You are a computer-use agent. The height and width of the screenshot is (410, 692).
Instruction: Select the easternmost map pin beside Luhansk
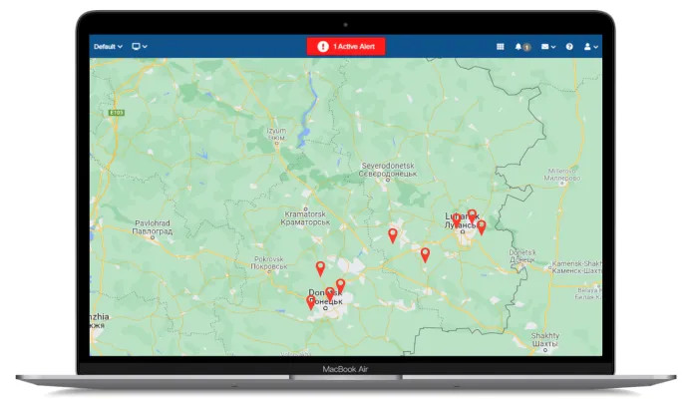pos(482,226)
